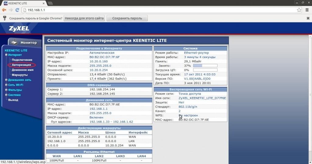Open the Подключение menu item
Screen dimensions: 312x164
click(x=22, y=60)
